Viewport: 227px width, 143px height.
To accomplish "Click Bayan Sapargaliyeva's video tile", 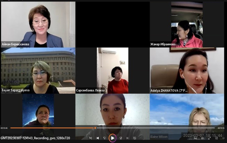I will click(38, 71).
